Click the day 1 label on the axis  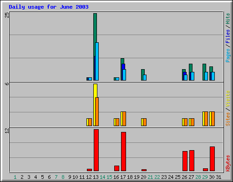(x=15, y=177)
